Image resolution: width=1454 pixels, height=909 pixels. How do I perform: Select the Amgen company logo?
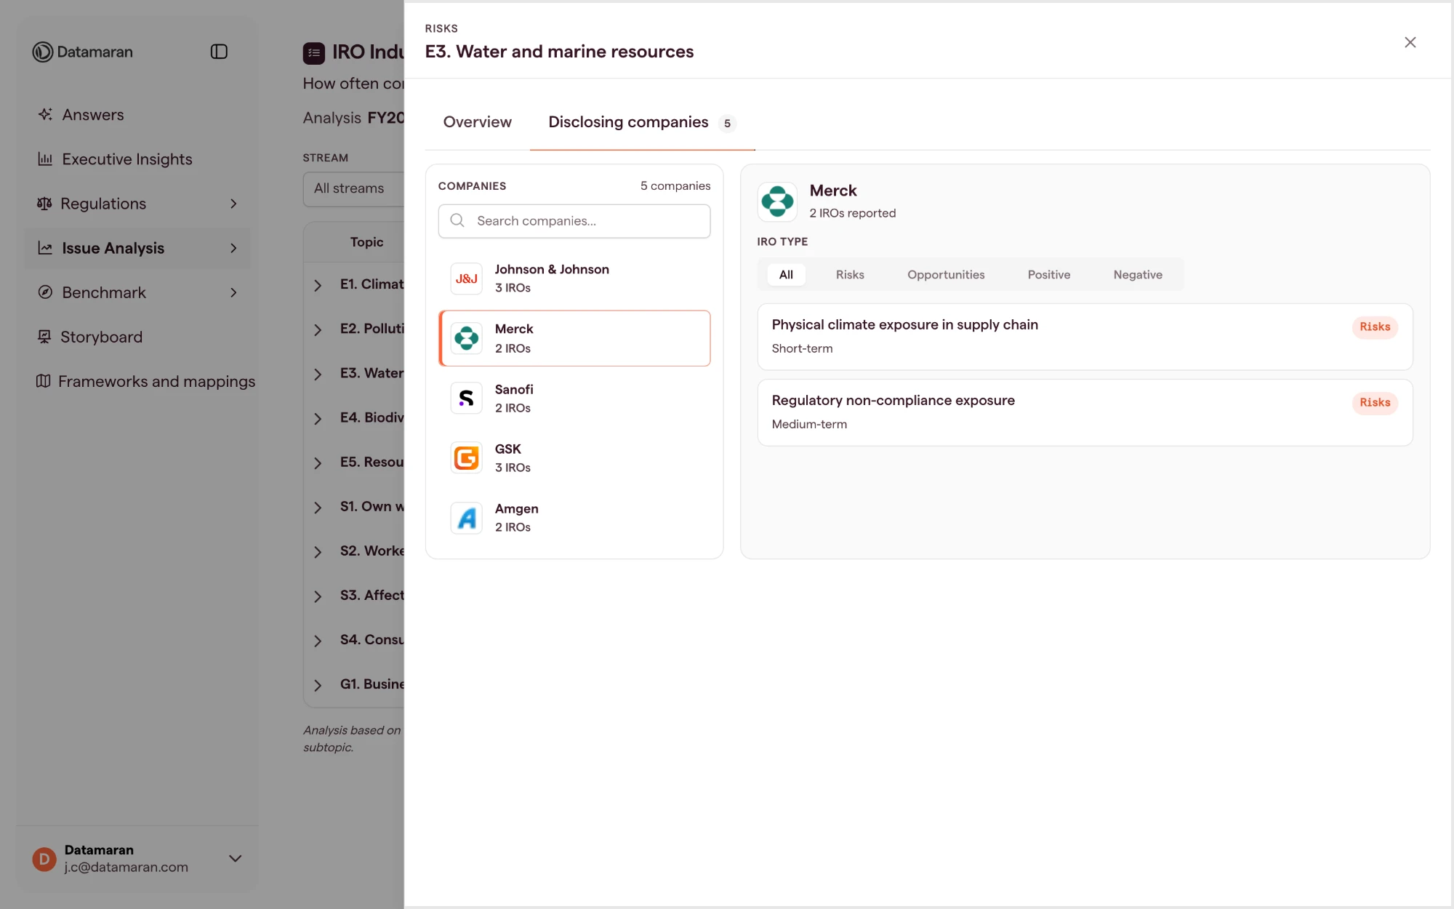click(x=466, y=518)
